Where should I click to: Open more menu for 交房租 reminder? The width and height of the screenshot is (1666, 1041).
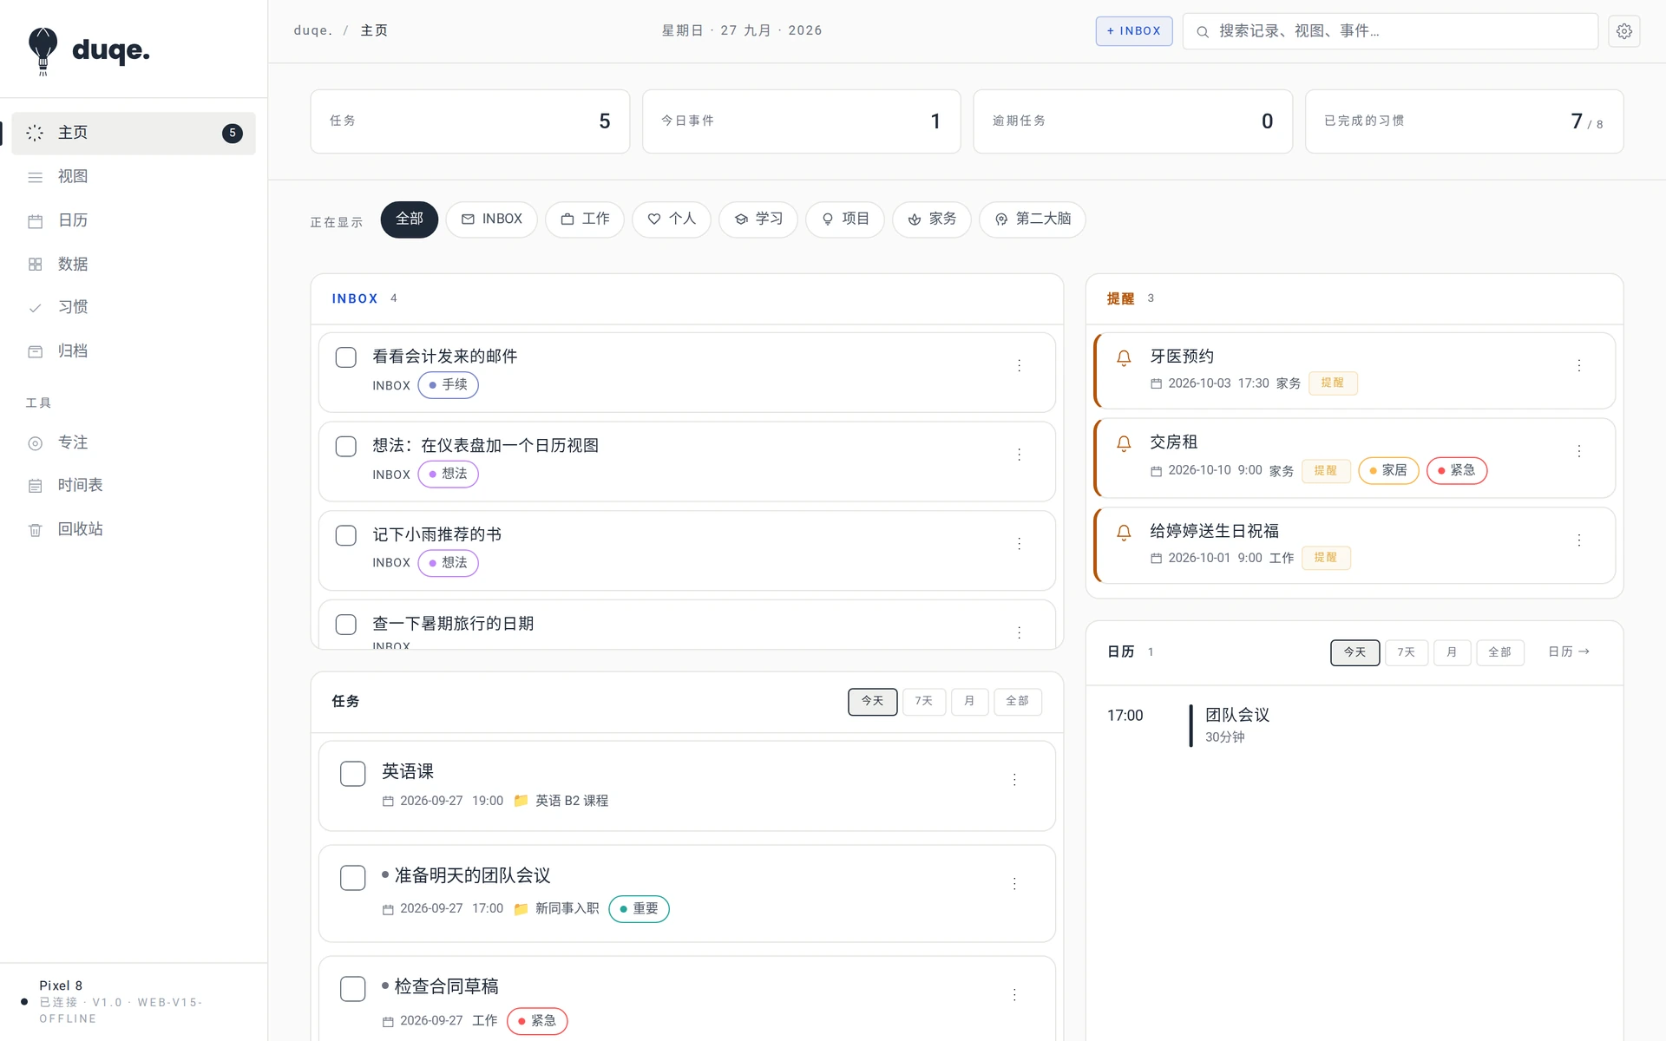coord(1579,451)
